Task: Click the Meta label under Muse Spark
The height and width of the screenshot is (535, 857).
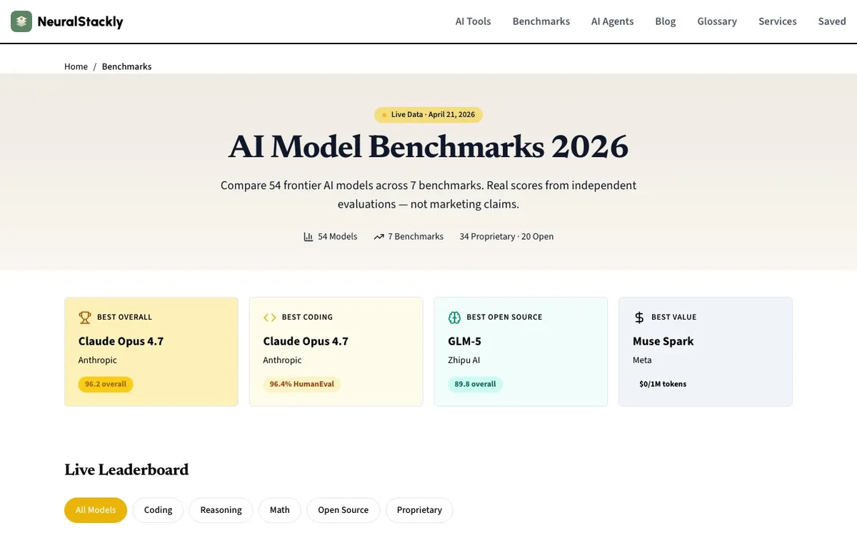Action: click(642, 360)
